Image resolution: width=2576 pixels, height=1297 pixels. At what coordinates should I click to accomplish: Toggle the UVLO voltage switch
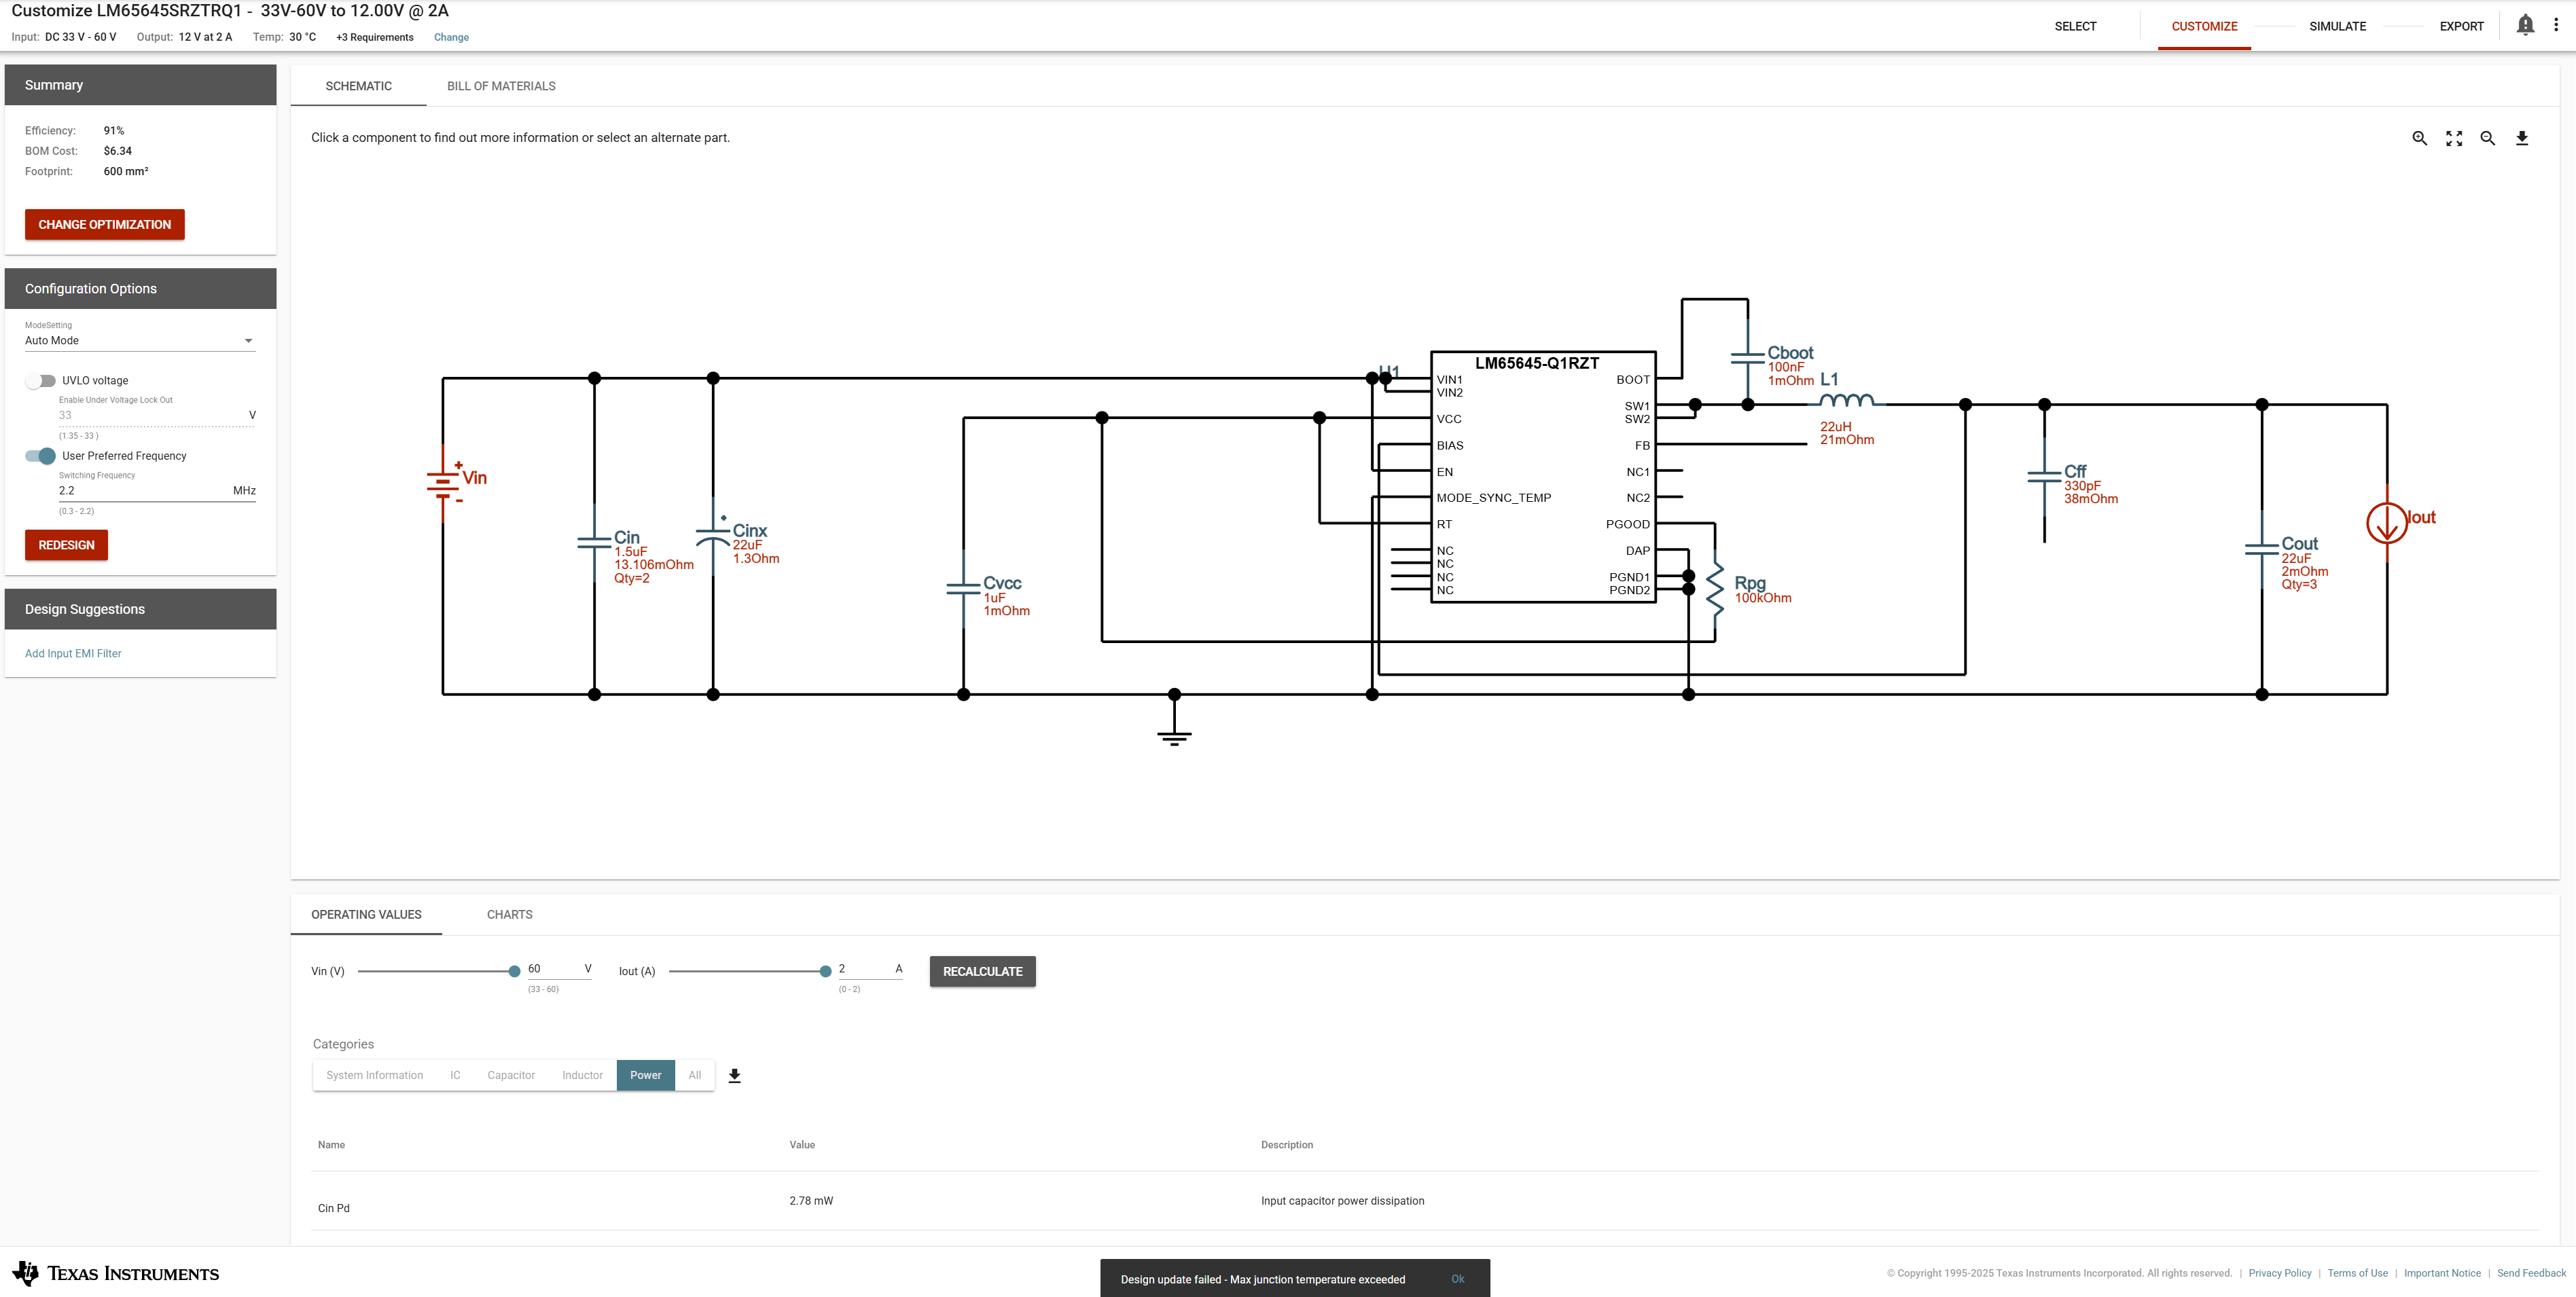41,381
